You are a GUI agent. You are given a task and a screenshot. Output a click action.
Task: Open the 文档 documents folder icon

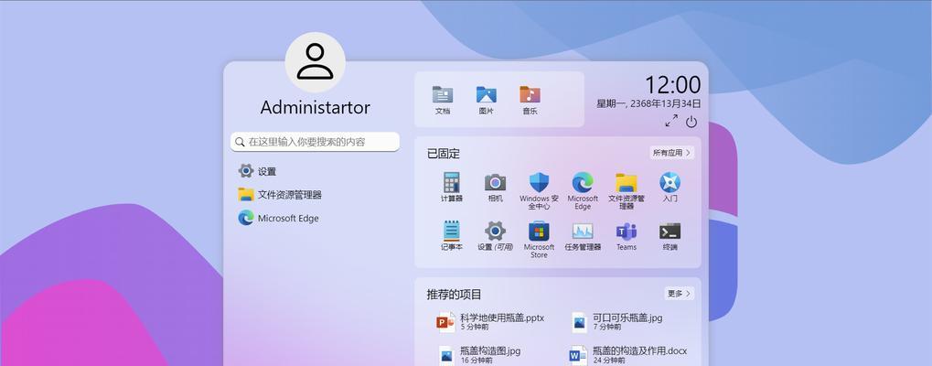(443, 94)
